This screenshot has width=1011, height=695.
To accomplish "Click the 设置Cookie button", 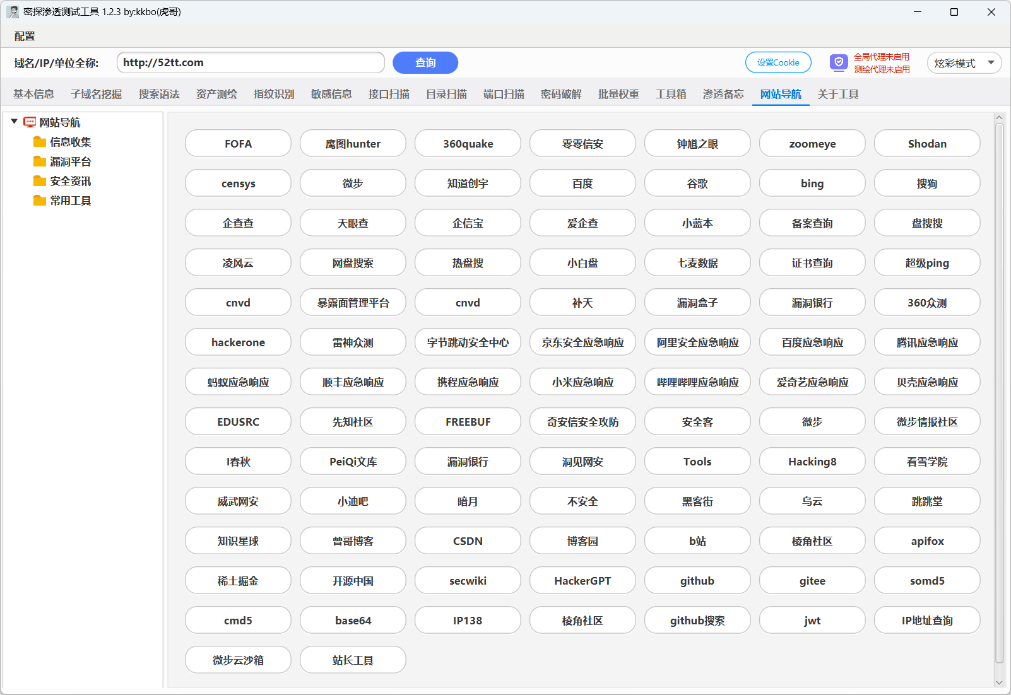I will click(x=778, y=62).
